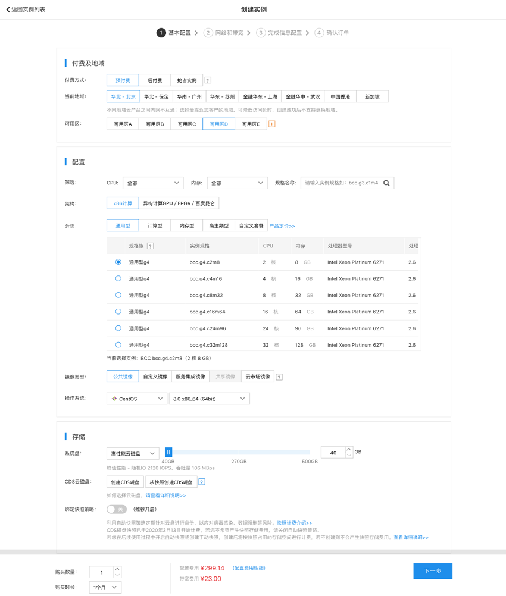Click the back arrow to return to instance list

(x=8, y=10)
